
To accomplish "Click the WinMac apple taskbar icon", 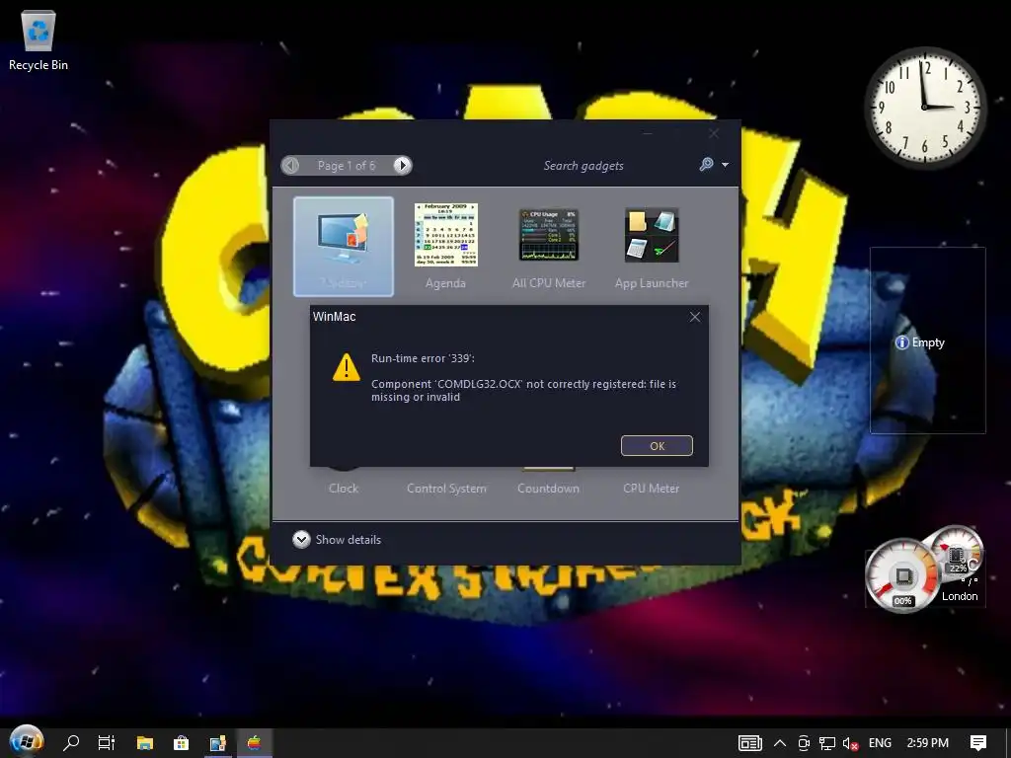I will (x=255, y=742).
